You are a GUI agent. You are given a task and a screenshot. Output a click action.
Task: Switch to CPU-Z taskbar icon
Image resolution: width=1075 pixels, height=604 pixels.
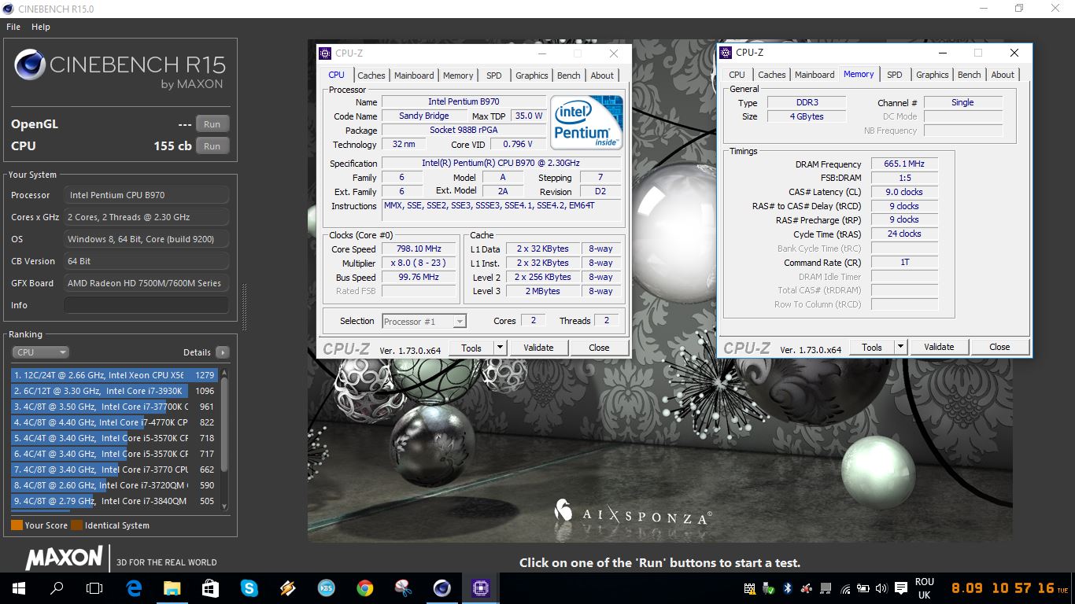point(480,587)
